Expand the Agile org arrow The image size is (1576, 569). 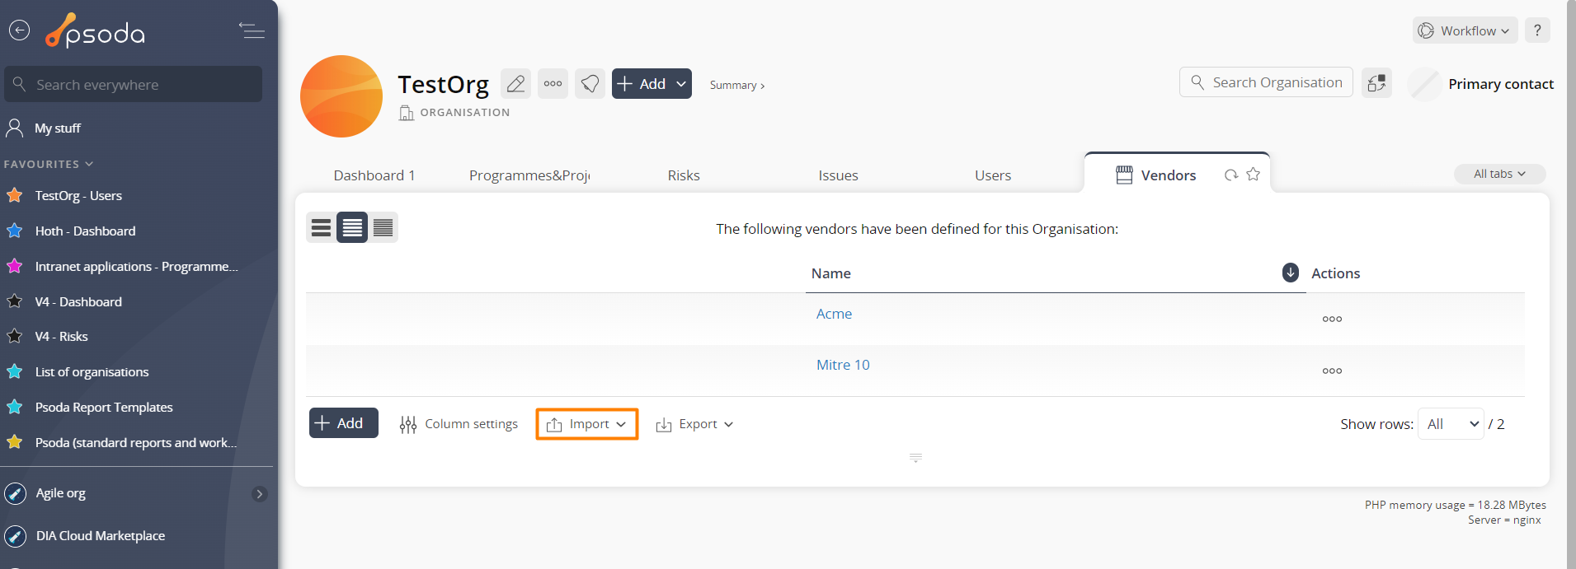click(259, 494)
